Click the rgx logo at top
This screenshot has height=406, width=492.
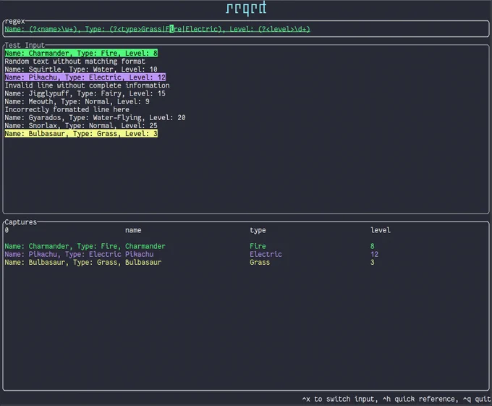point(246,9)
